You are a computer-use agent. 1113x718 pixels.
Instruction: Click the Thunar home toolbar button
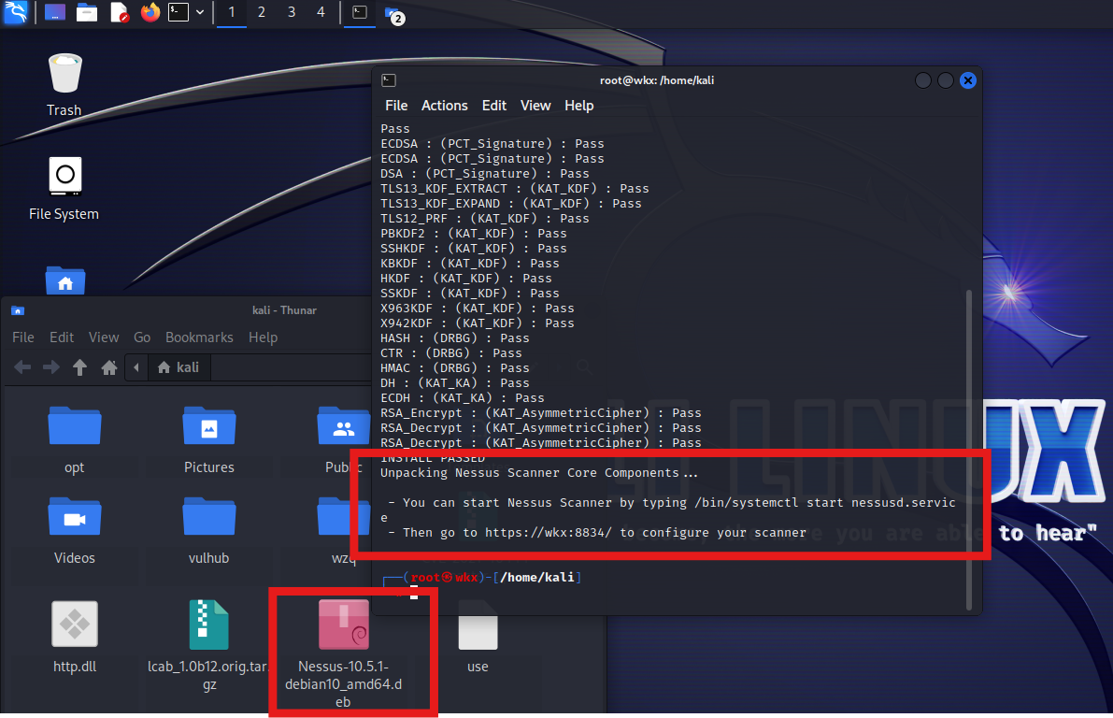108,367
